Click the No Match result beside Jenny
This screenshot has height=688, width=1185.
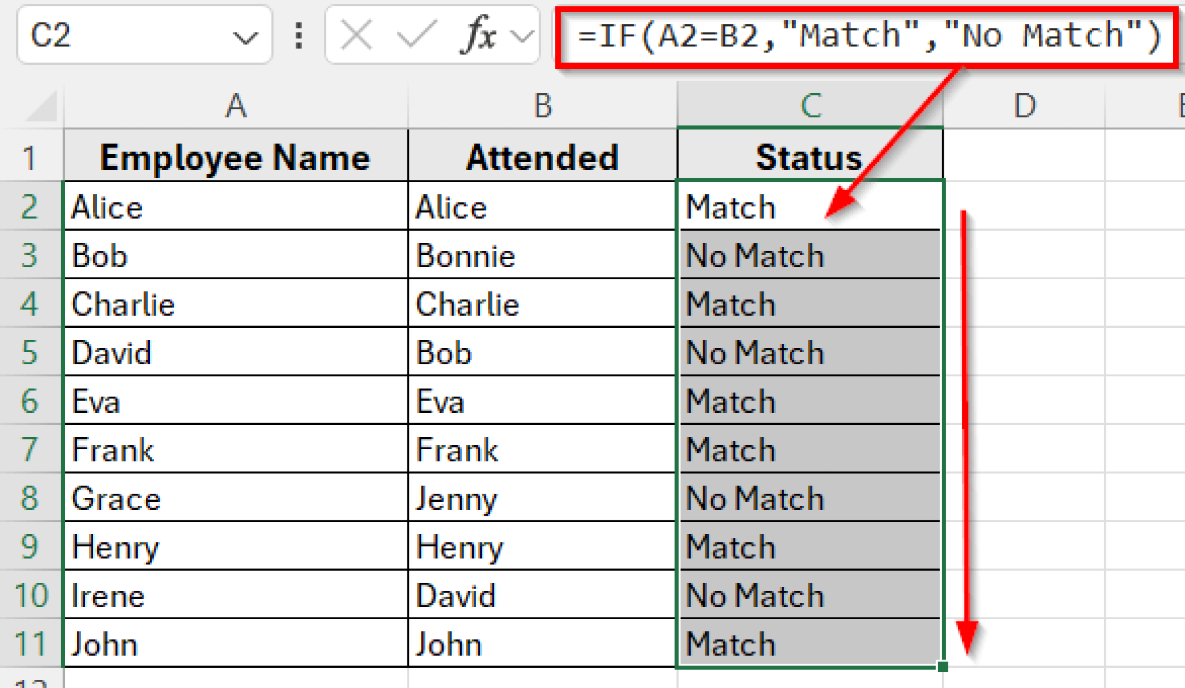tap(809, 498)
